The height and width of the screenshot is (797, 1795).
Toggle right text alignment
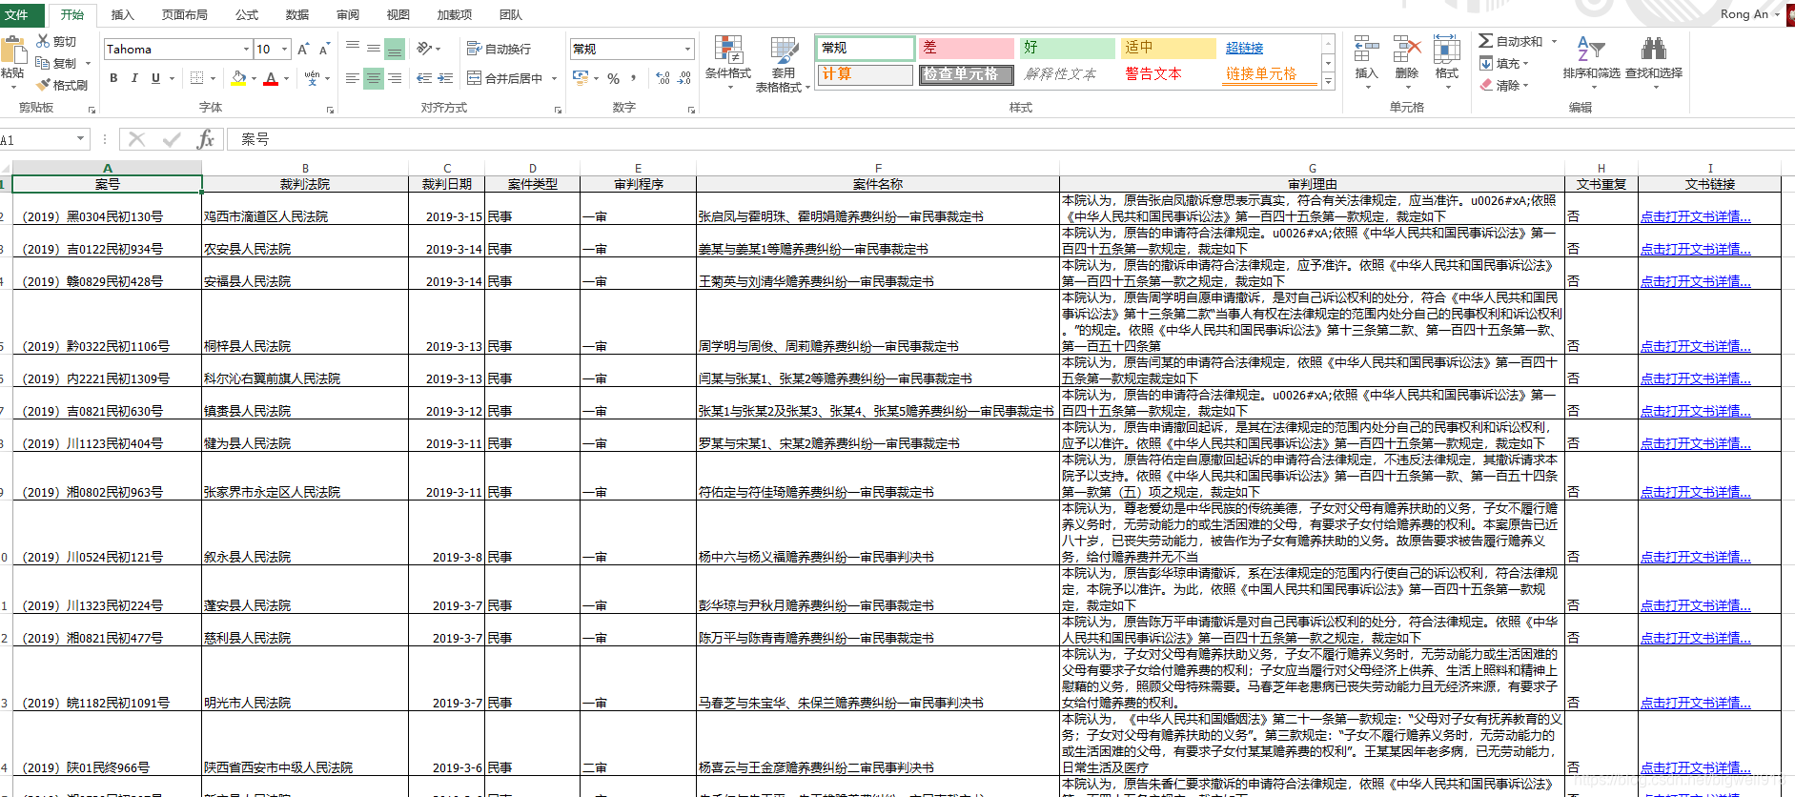(395, 78)
